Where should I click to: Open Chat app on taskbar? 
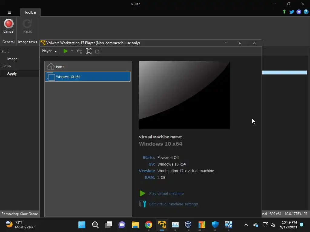[122, 225]
